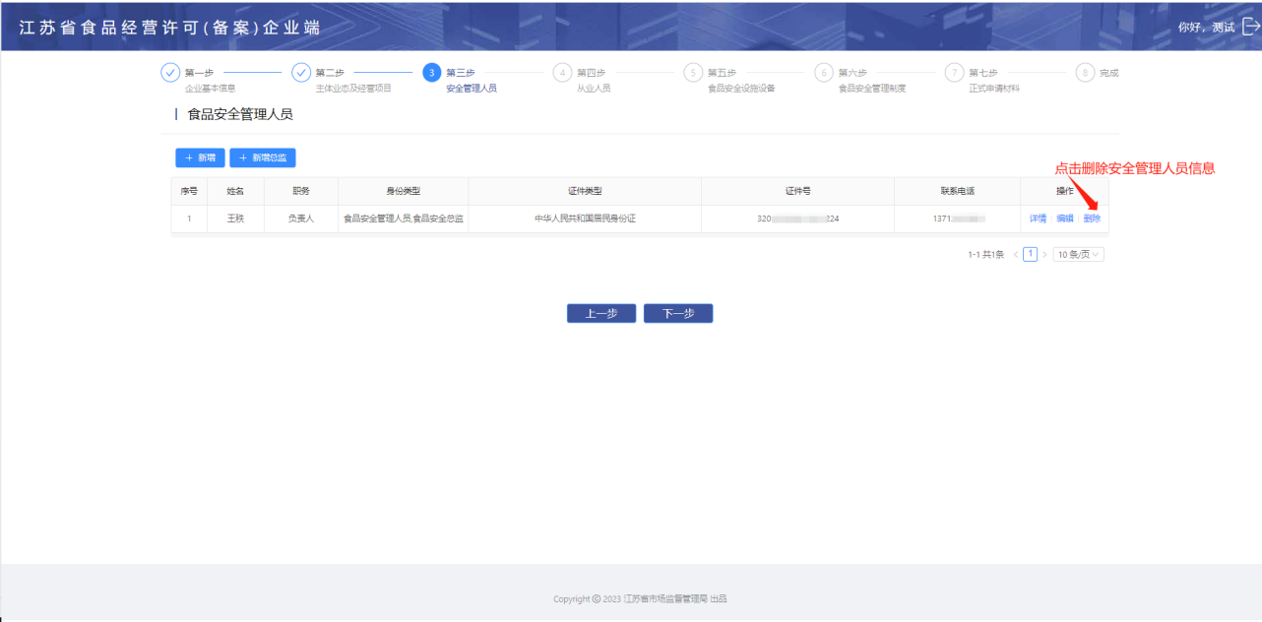
Task: Click the step 3 circle icon
Action: coord(431,73)
